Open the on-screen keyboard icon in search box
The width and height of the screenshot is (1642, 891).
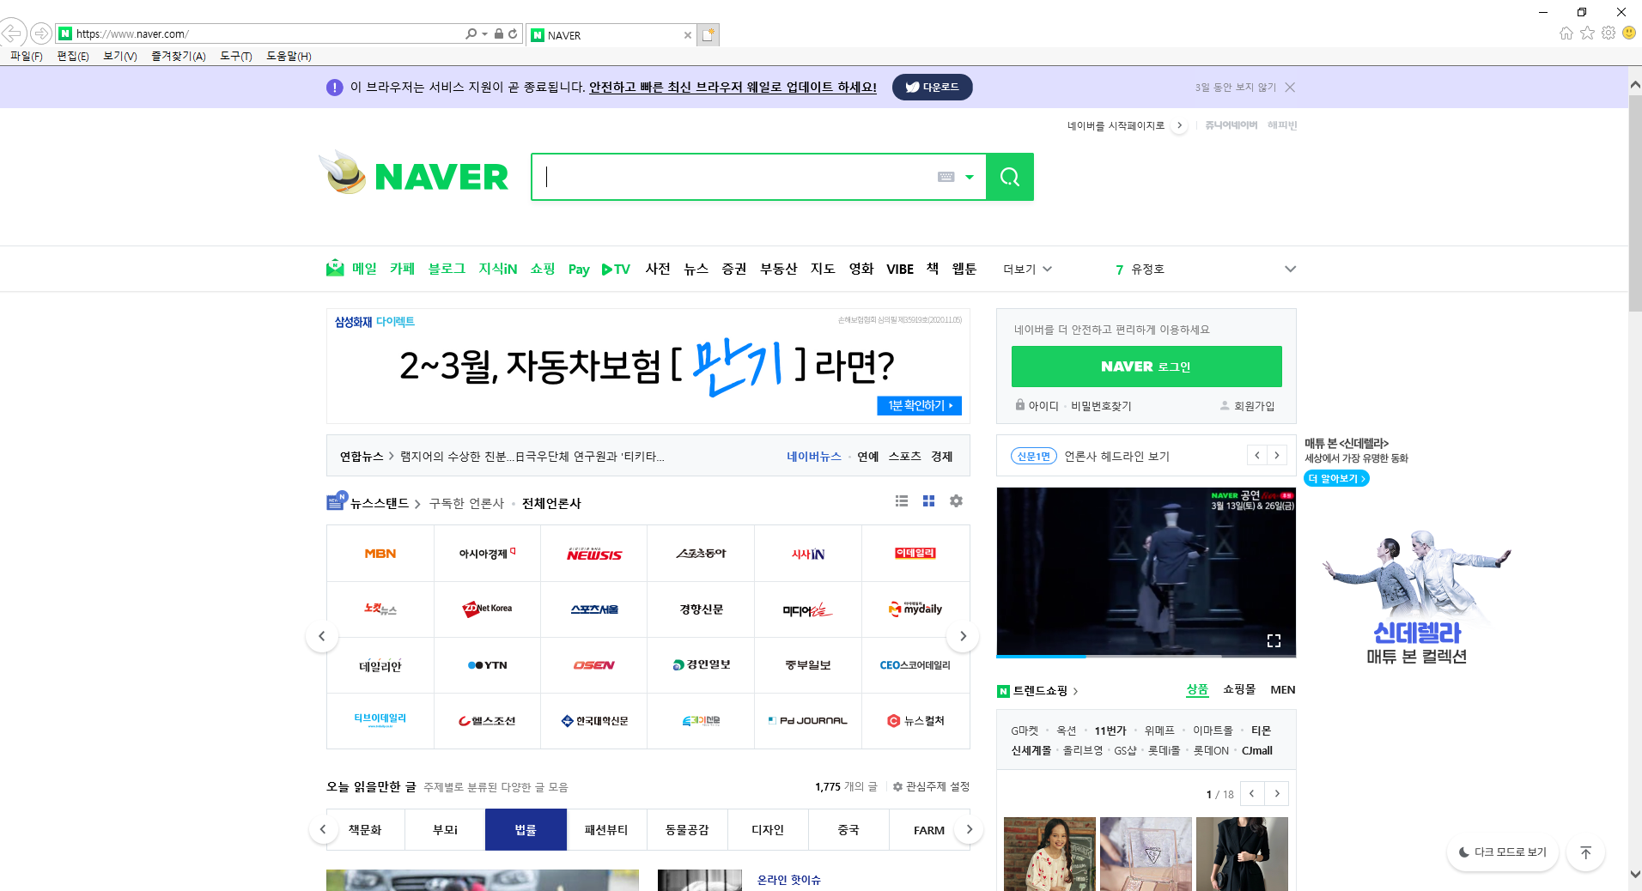[946, 177]
